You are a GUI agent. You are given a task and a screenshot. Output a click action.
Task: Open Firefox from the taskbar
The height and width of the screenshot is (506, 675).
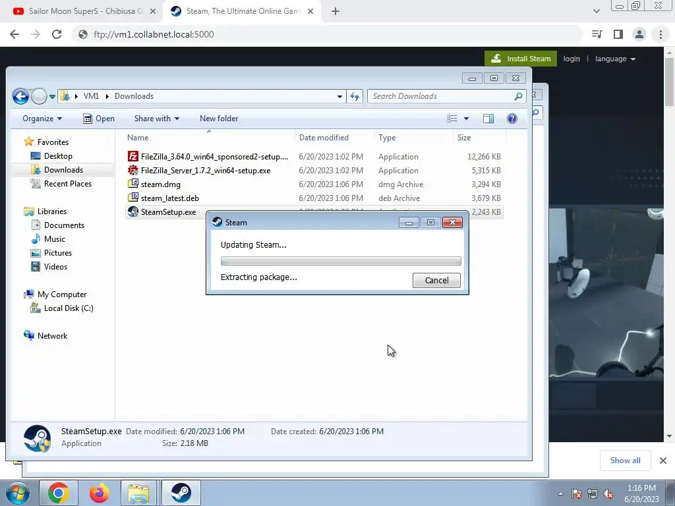[99, 493]
